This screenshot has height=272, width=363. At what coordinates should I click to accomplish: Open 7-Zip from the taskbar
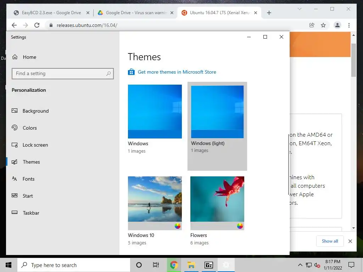pyautogui.click(x=209, y=265)
